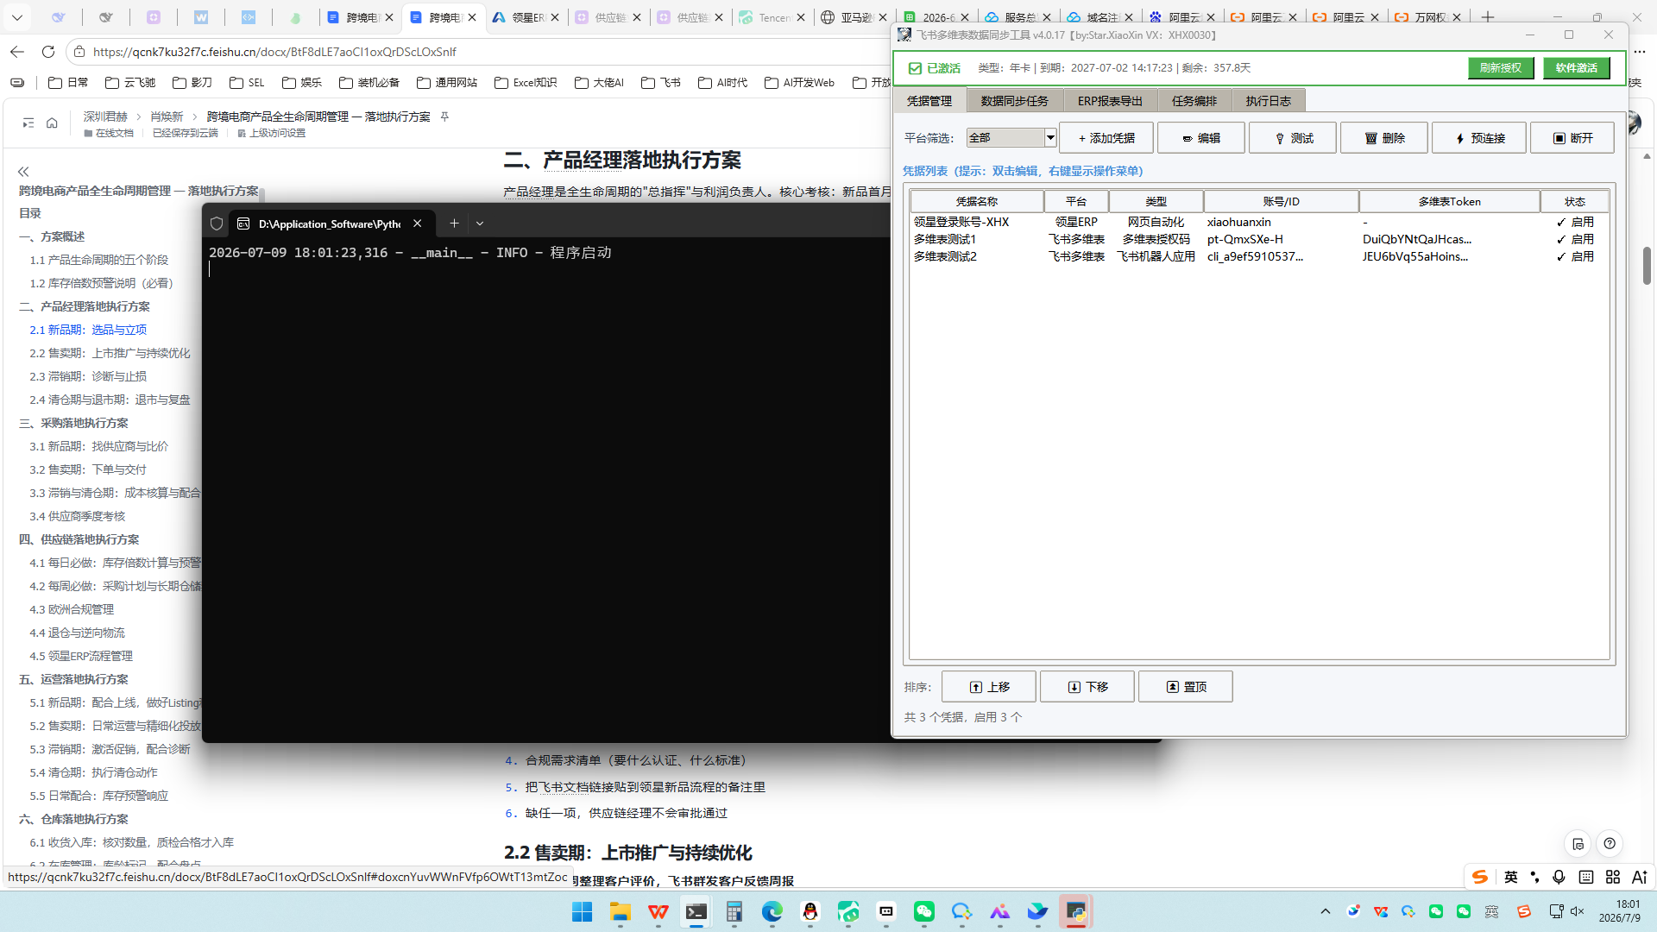Pin credential to top with 置顶

(x=1186, y=687)
